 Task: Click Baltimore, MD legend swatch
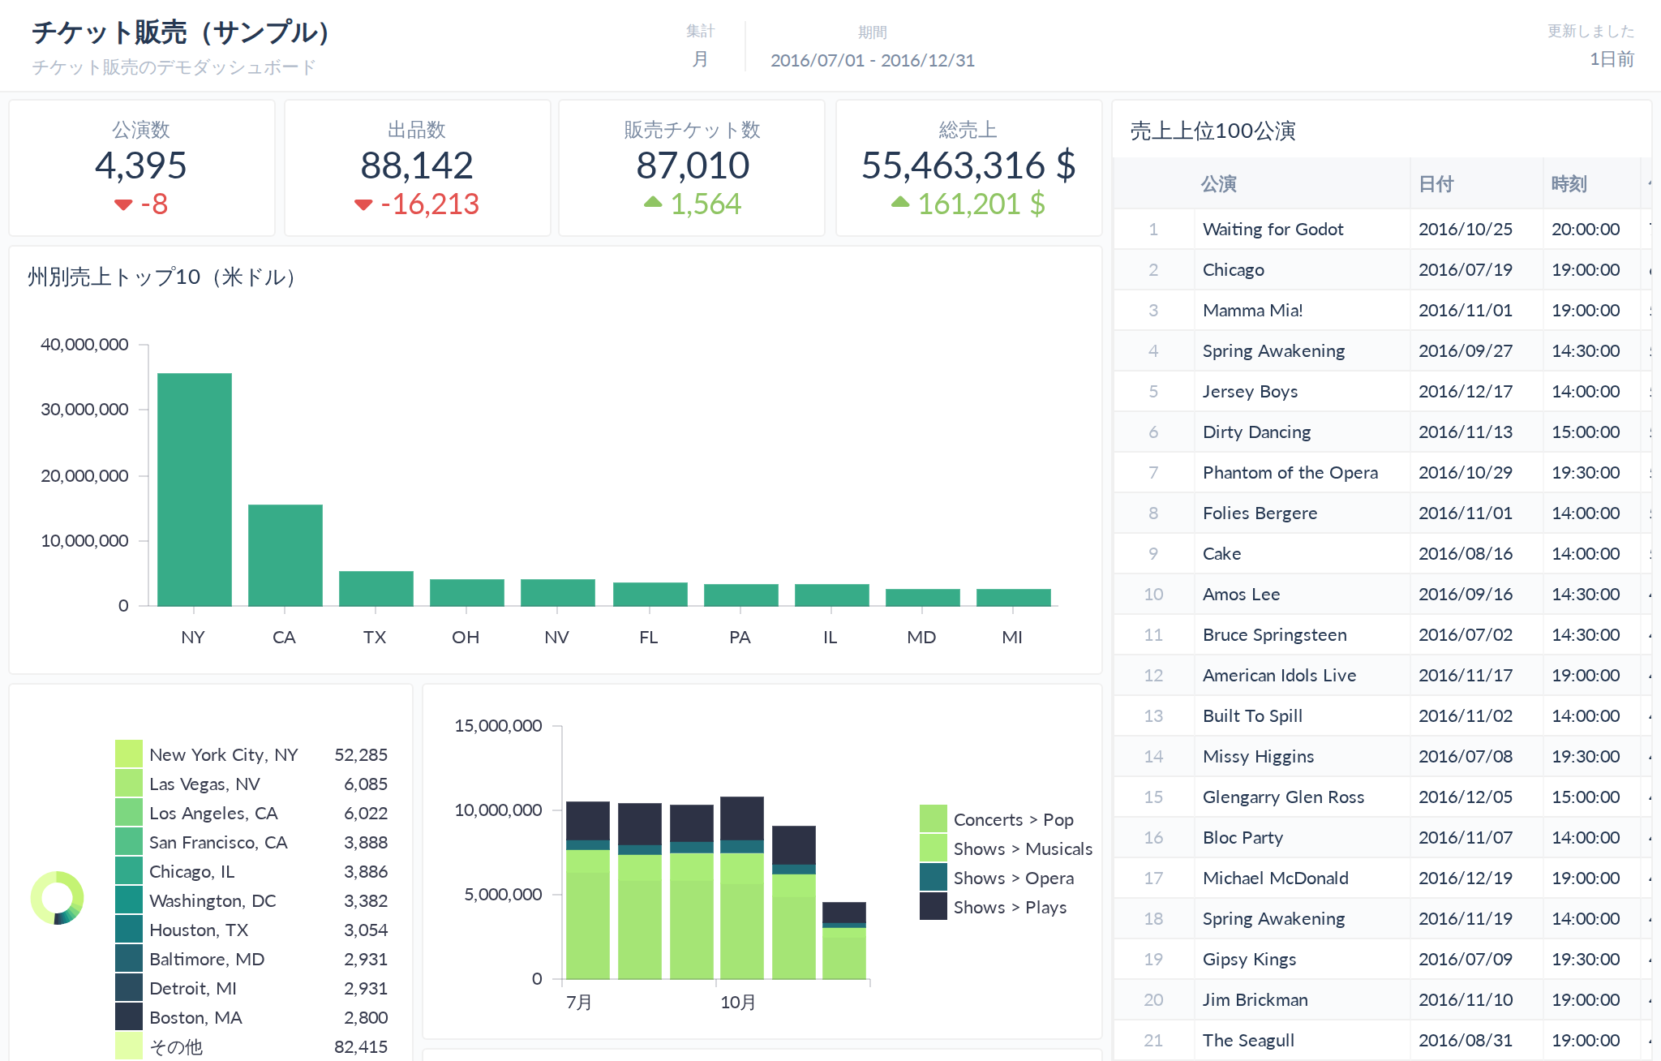[129, 958]
